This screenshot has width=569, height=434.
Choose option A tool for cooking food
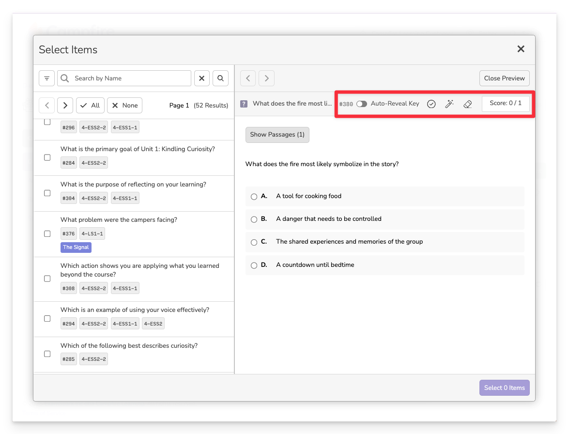[x=254, y=197]
